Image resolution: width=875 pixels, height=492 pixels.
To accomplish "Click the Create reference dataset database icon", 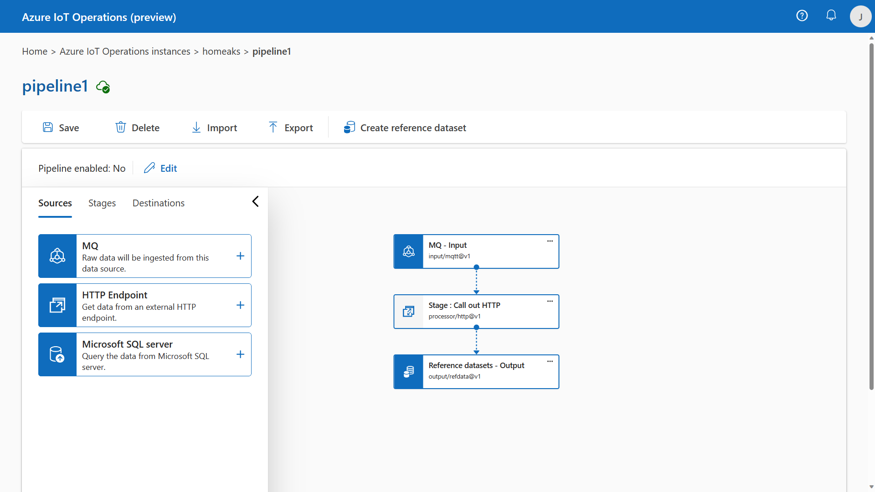I will click(x=350, y=127).
